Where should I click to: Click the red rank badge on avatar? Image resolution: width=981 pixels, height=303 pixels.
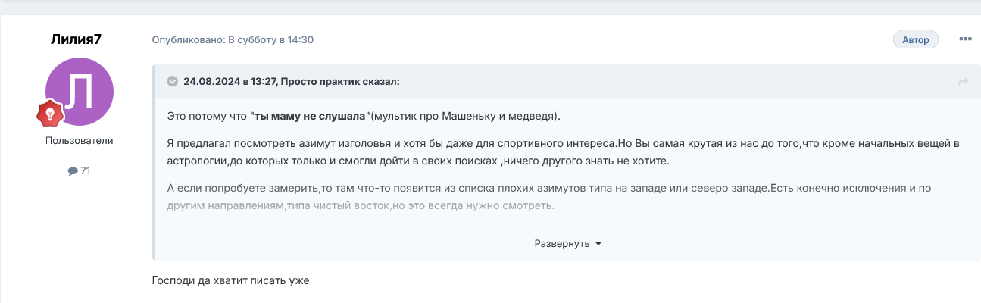coord(49,114)
